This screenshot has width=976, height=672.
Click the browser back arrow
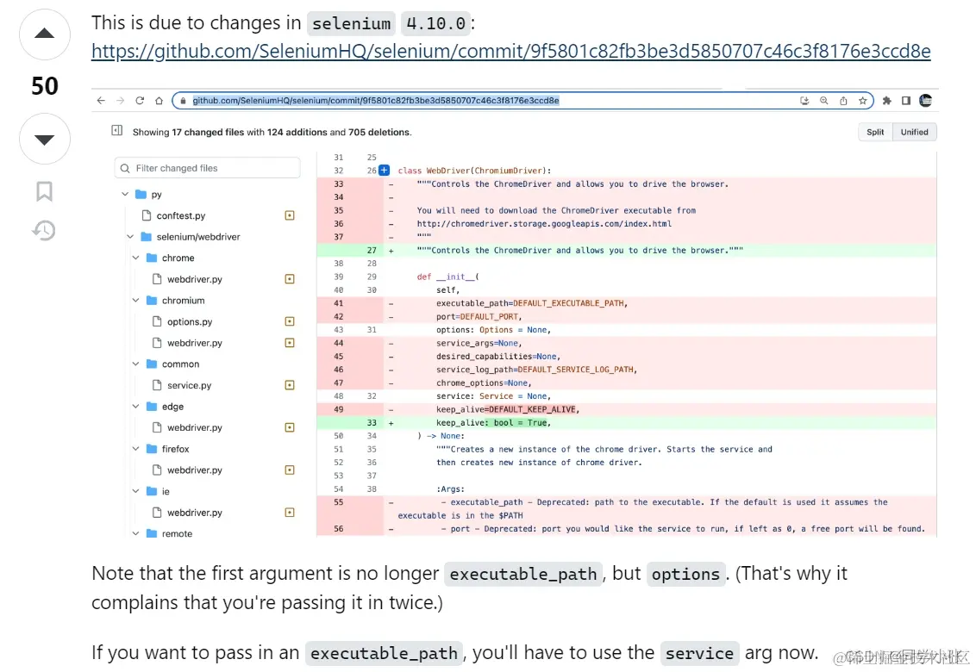coord(101,100)
